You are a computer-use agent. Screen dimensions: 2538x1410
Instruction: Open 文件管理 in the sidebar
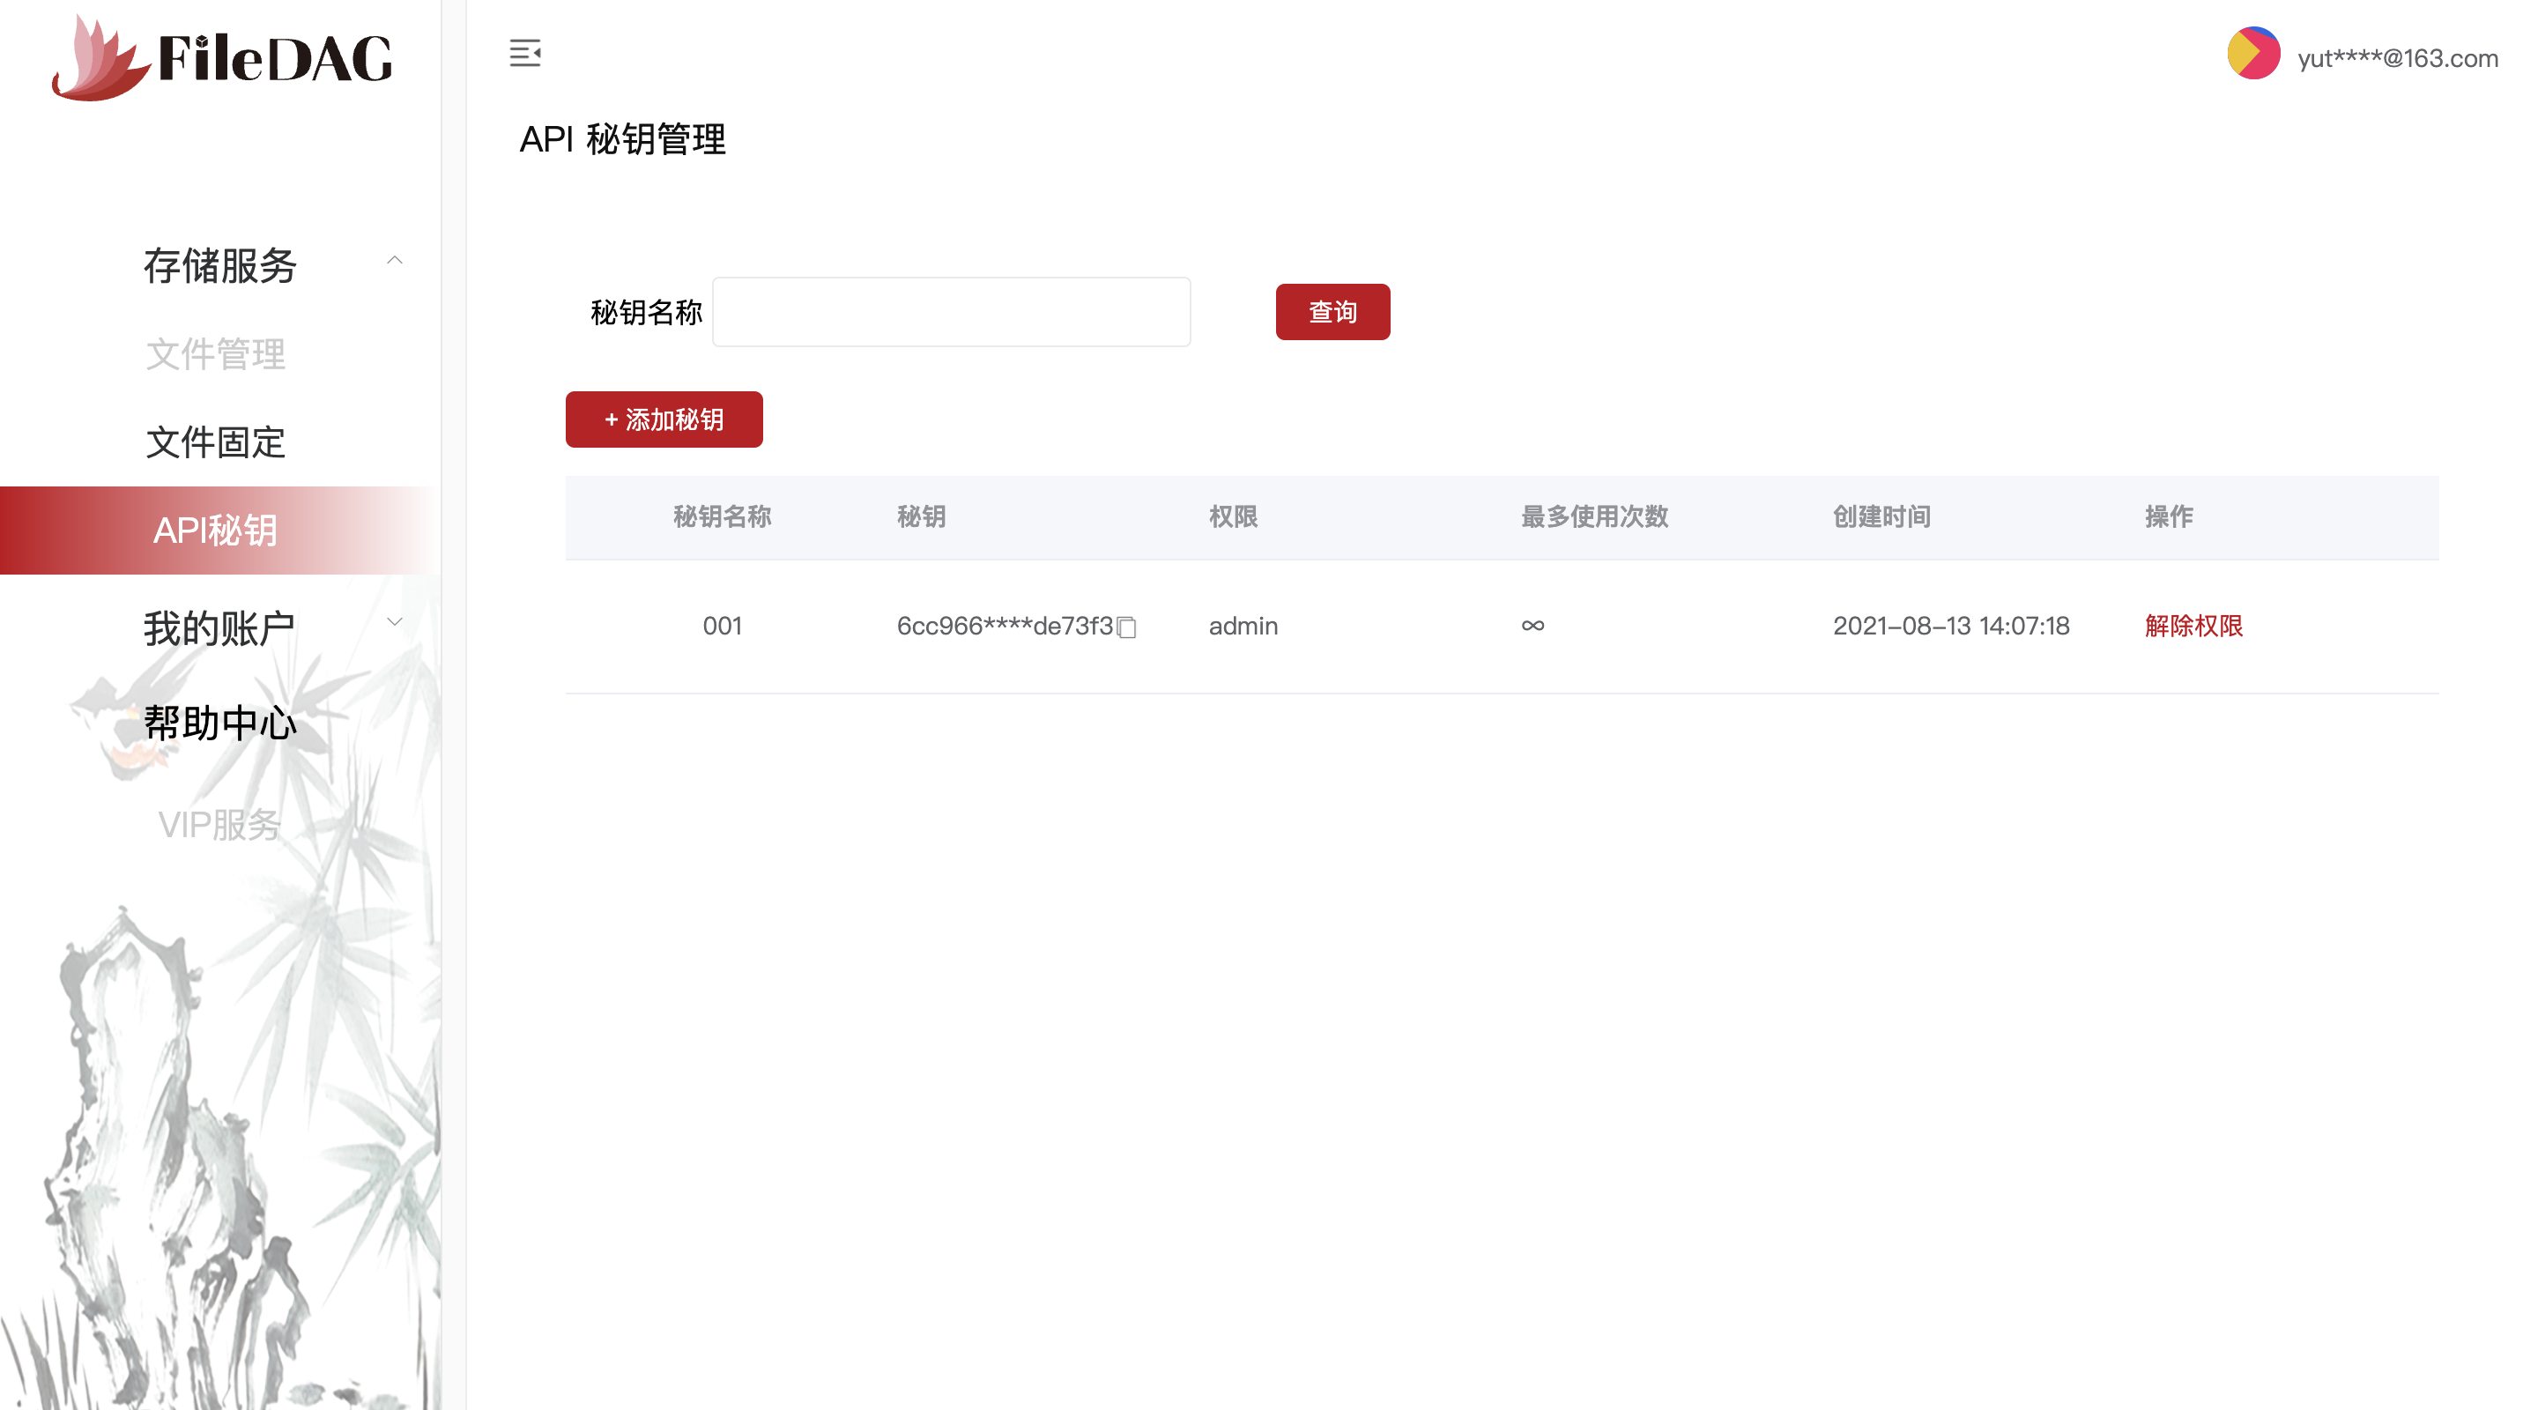(216, 353)
